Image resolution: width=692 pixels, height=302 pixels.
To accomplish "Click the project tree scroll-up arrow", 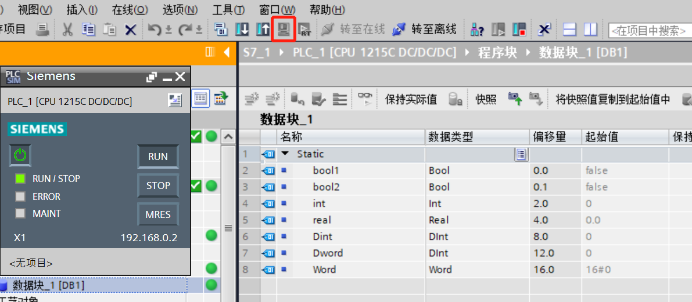I will pyautogui.click(x=228, y=137).
